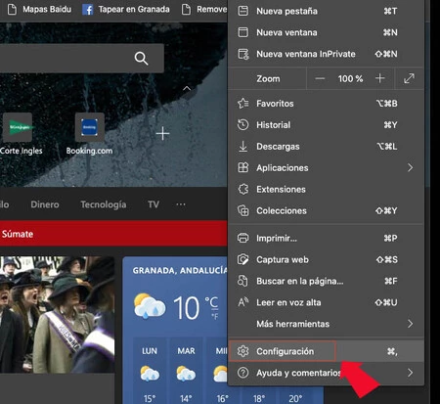Open Configuración menu entry
Screen dimensions: 440x404
click(x=326, y=351)
